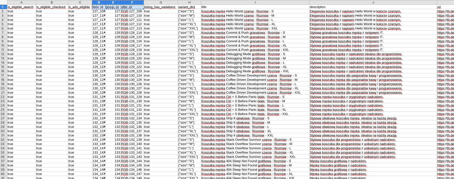Click the 'variant_dict' header cell

[x=189, y=7]
